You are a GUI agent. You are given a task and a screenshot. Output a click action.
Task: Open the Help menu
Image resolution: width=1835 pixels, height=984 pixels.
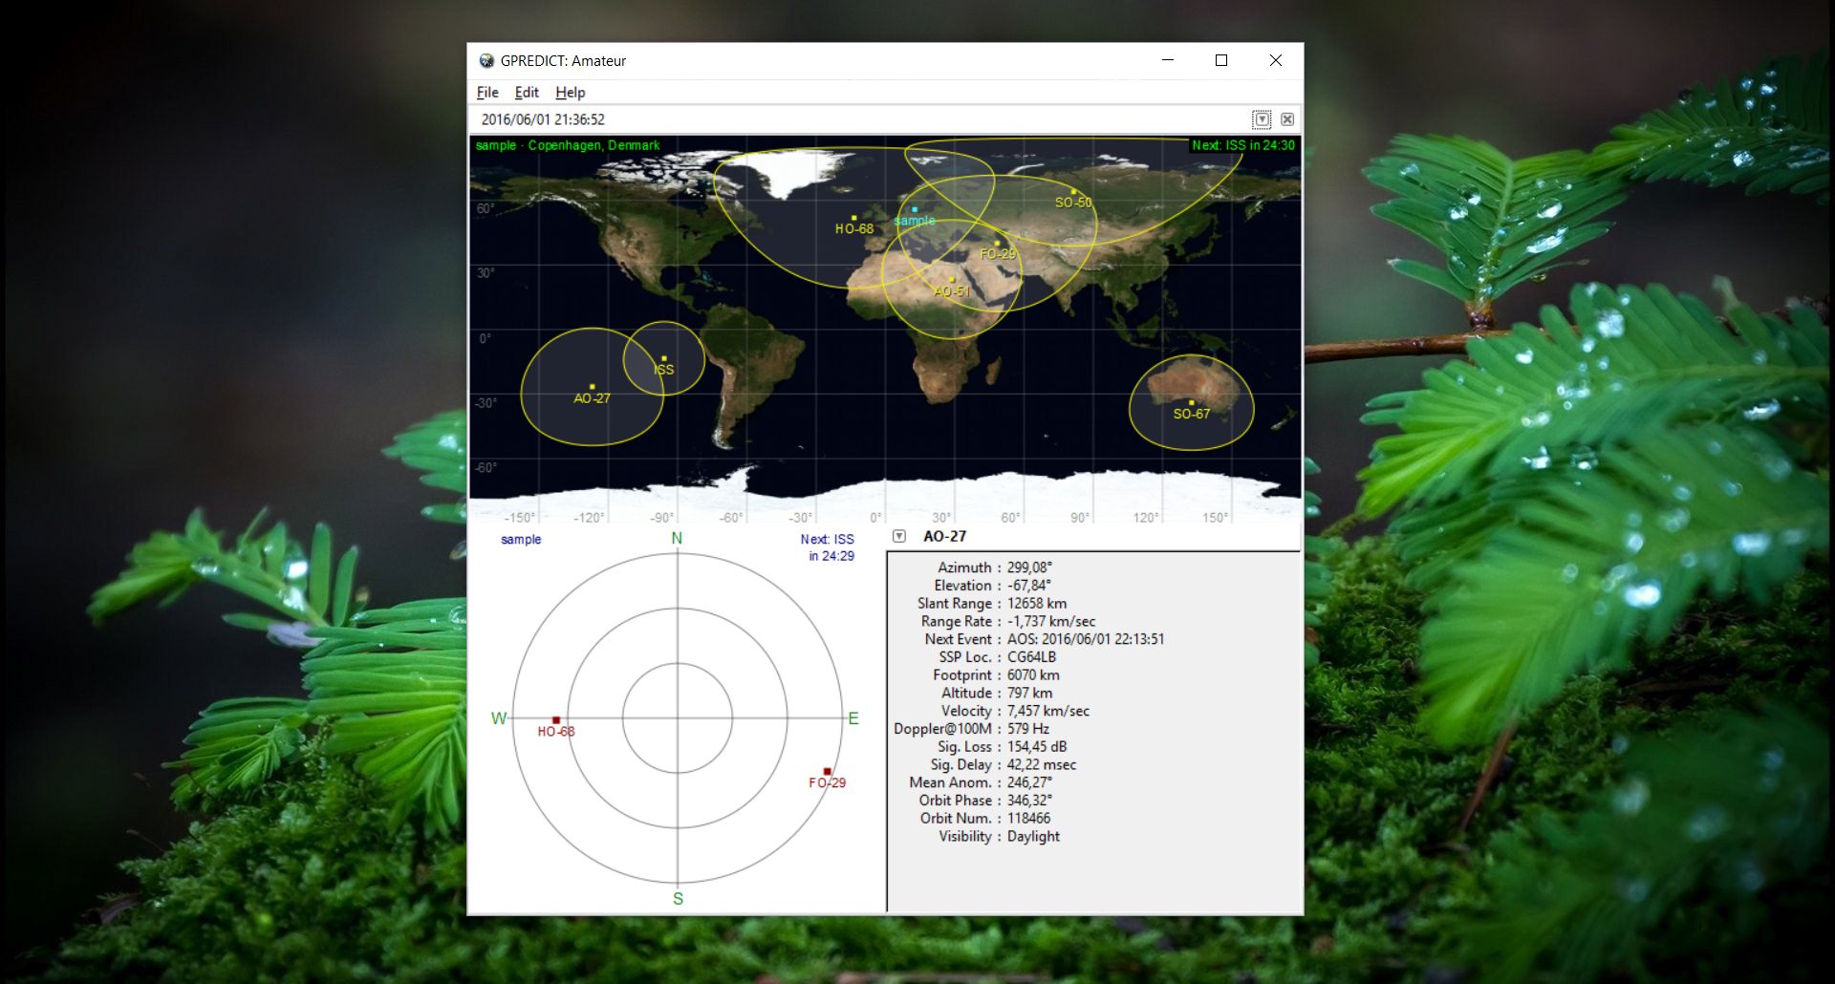[571, 92]
